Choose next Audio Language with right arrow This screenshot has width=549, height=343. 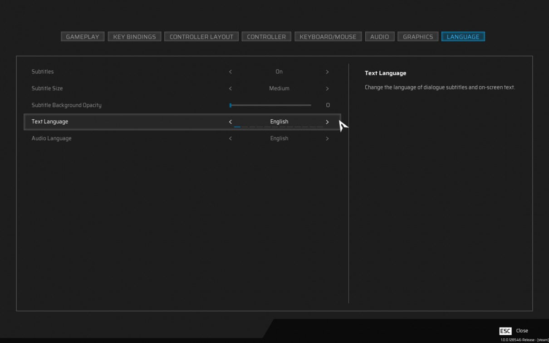coord(327,138)
